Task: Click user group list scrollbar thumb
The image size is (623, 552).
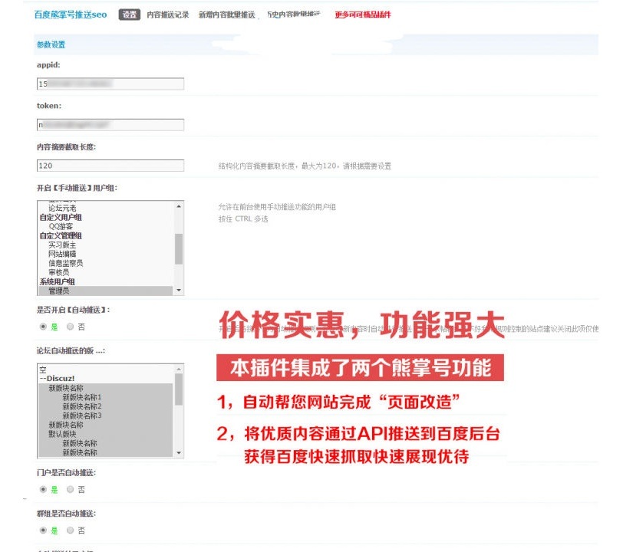Action: (x=179, y=249)
